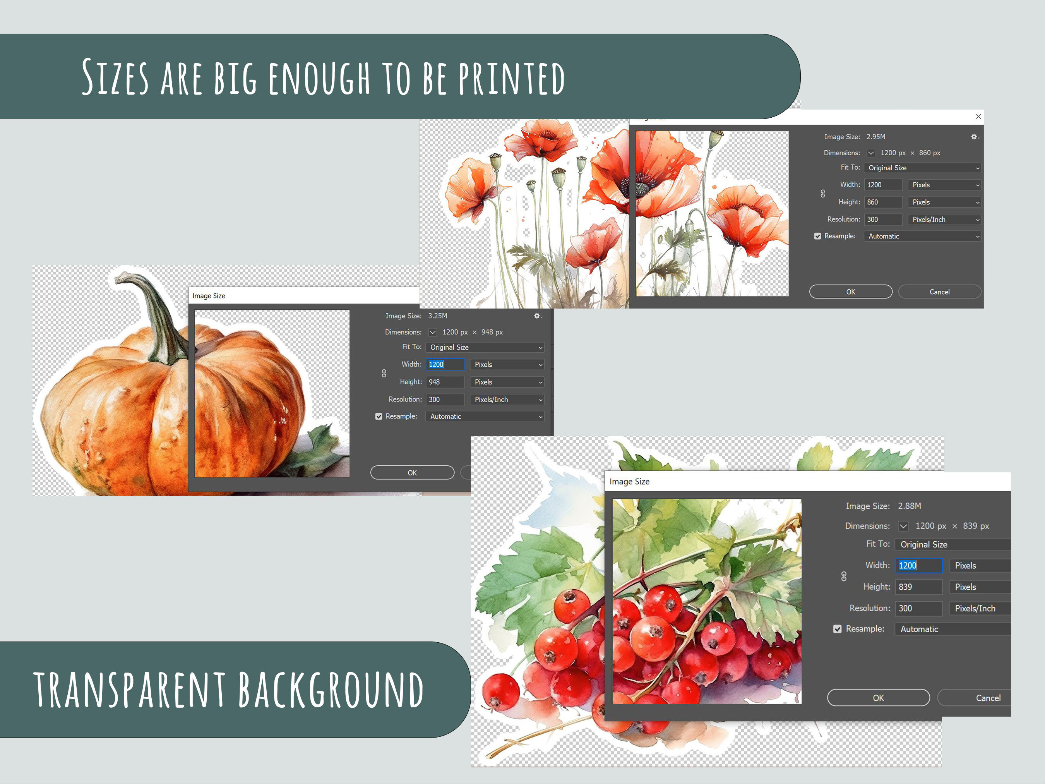
Task: Click the constrain proportions chain icon in the pumpkin dialog
Action: [384, 373]
